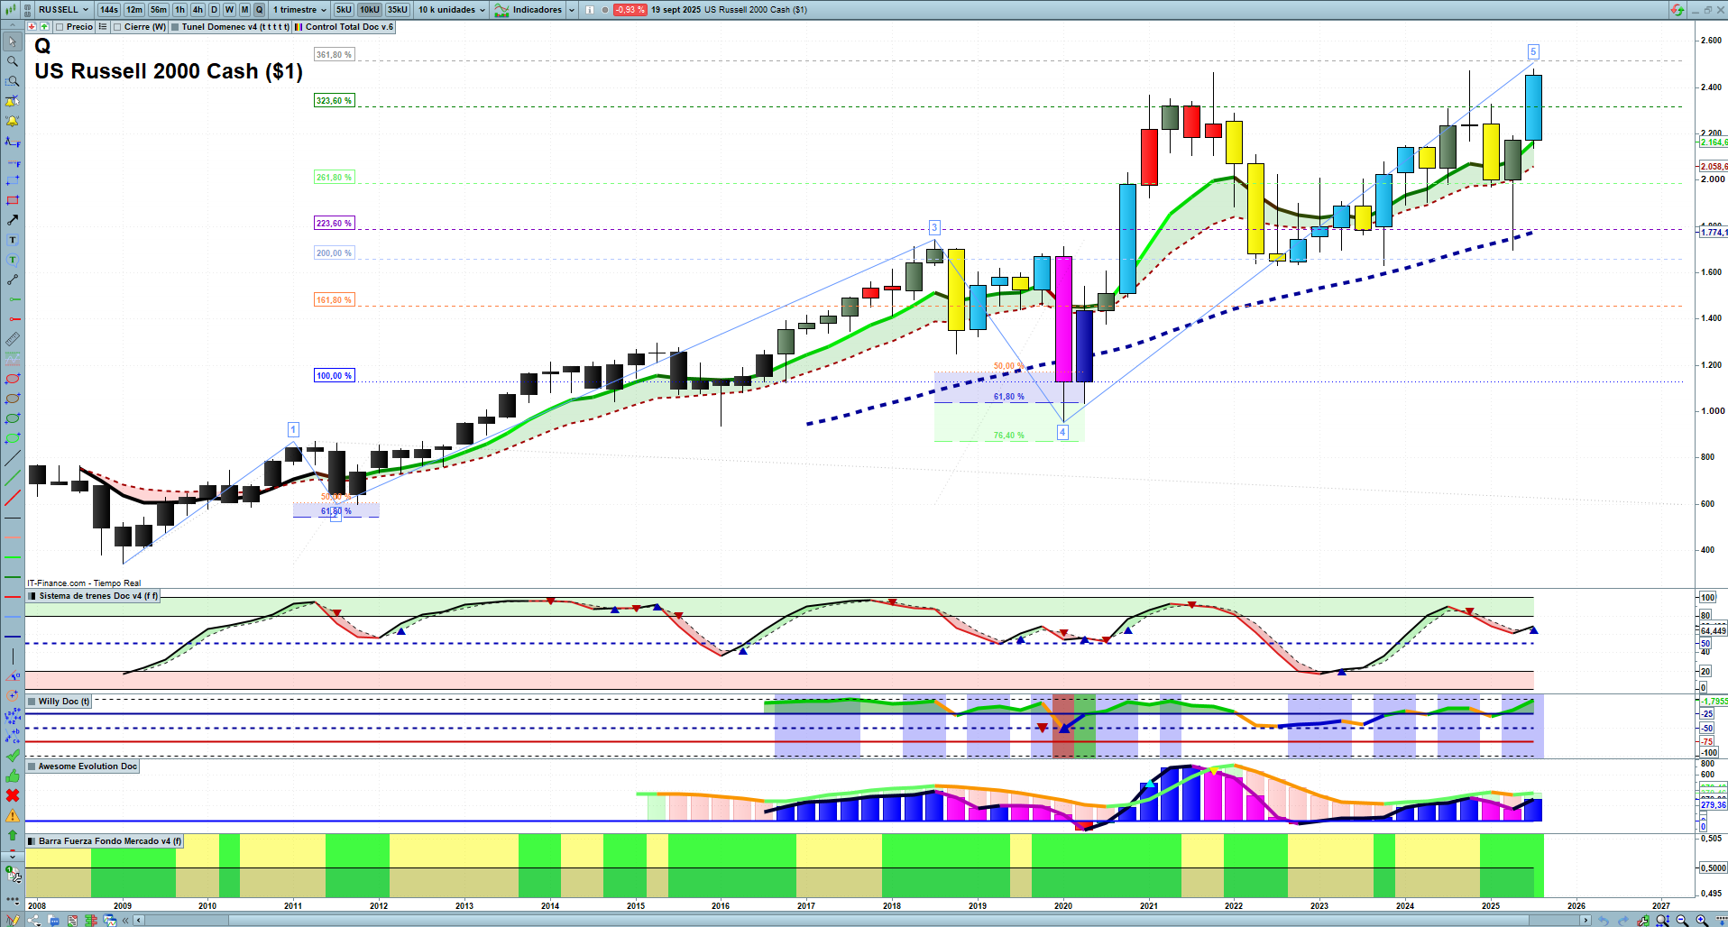Open the 10 k unidades dropdown

[451, 10]
